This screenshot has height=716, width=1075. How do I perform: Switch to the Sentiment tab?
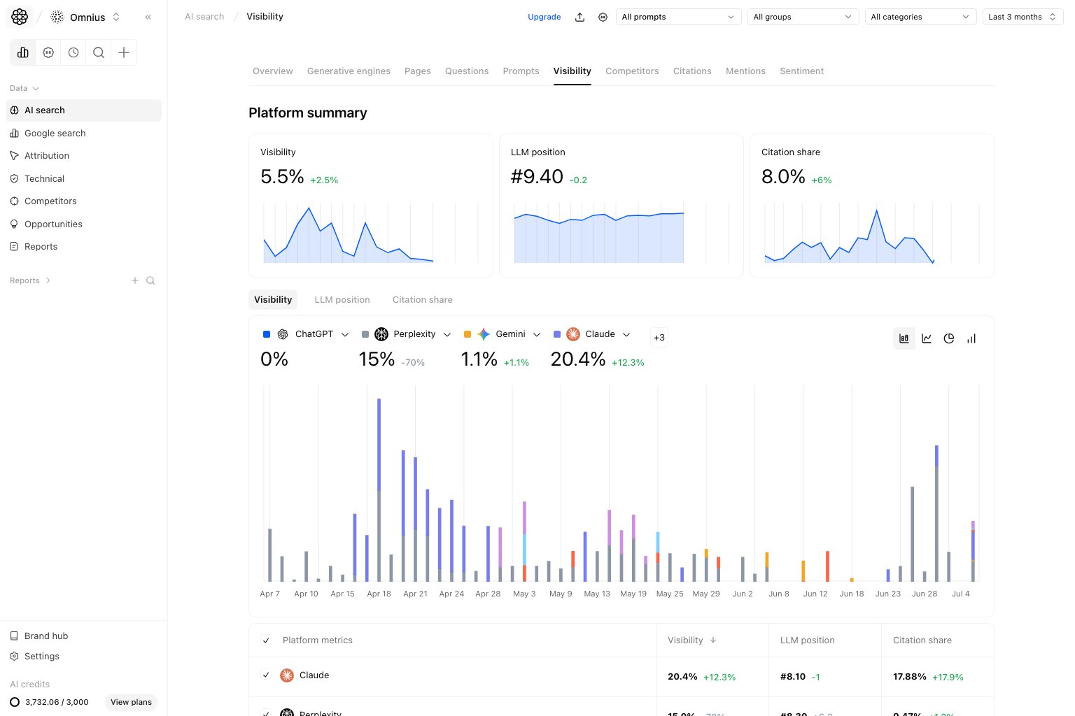coord(801,71)
